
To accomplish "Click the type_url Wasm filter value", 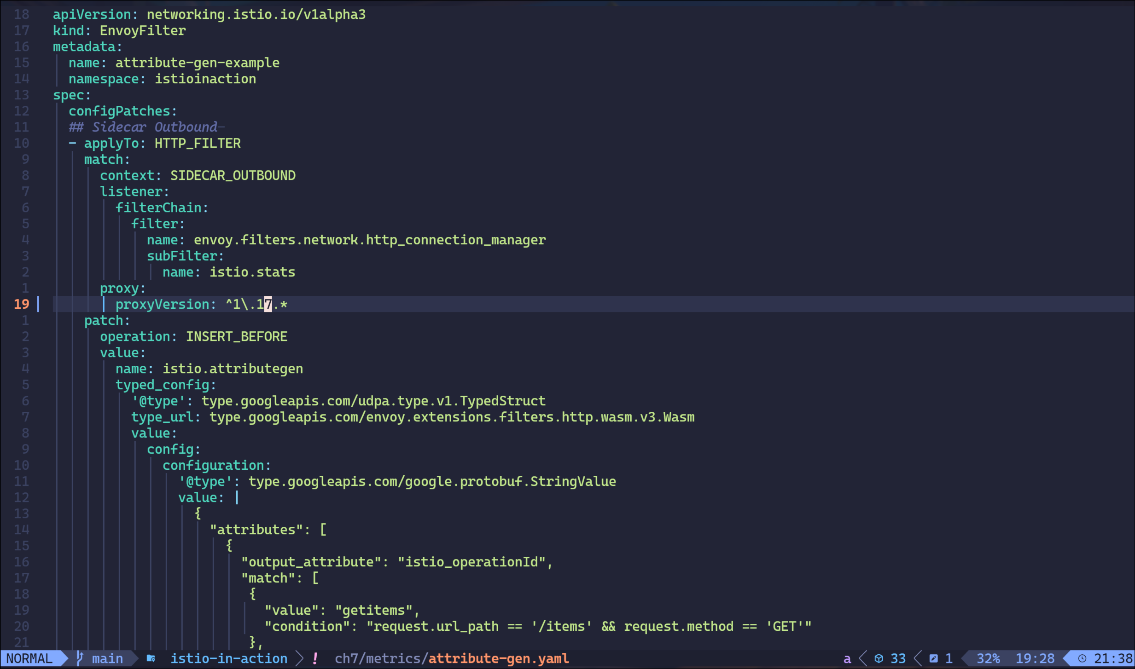I will pyautogui.click(x=452, y=417).
